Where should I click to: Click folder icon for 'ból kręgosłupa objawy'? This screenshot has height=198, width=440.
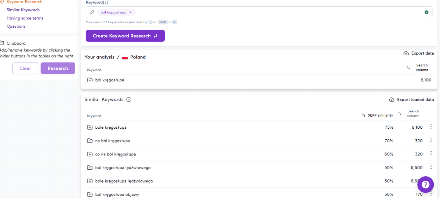tap(90, 195)
